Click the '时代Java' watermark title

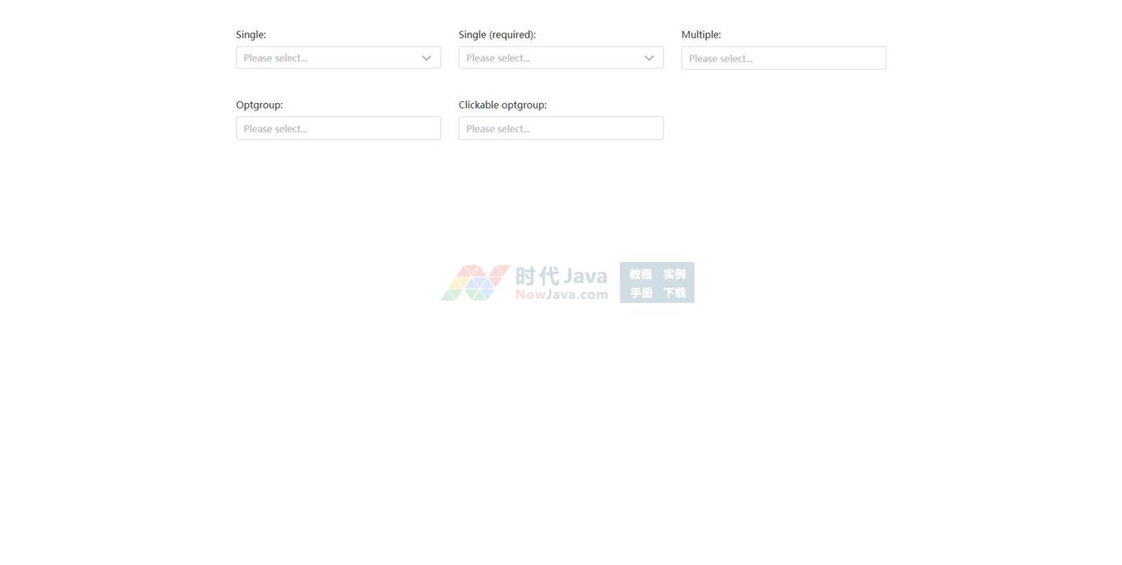tap(561, 275)
